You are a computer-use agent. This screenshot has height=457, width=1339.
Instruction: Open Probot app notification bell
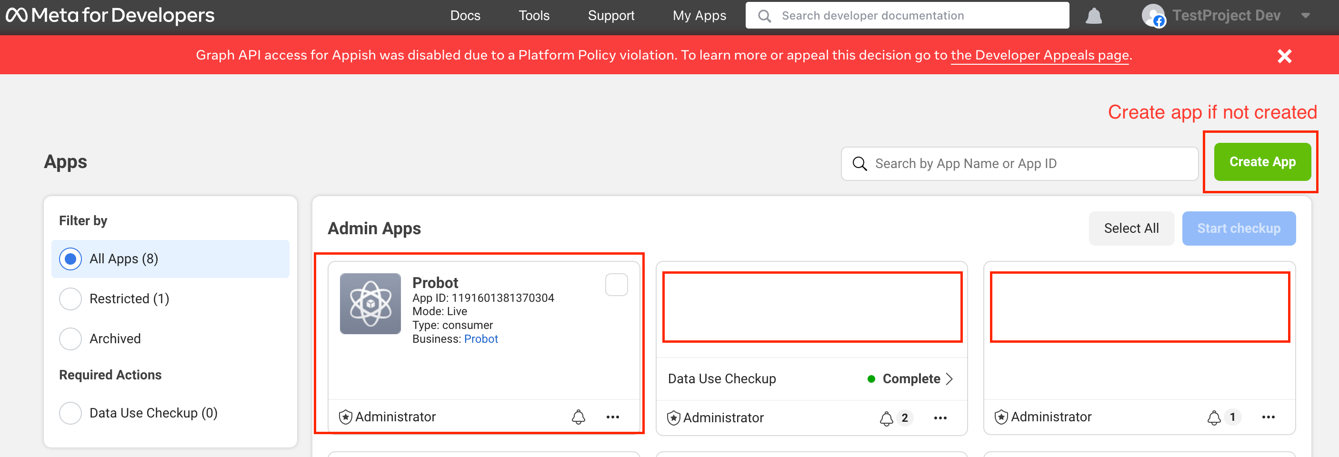[x=579, y=417]
